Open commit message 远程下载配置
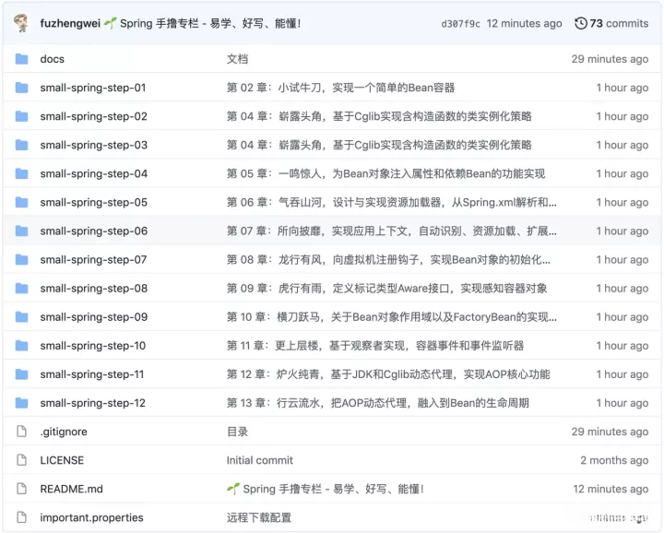Viewport: 664px width, 533px height. (x=259, y=517)
